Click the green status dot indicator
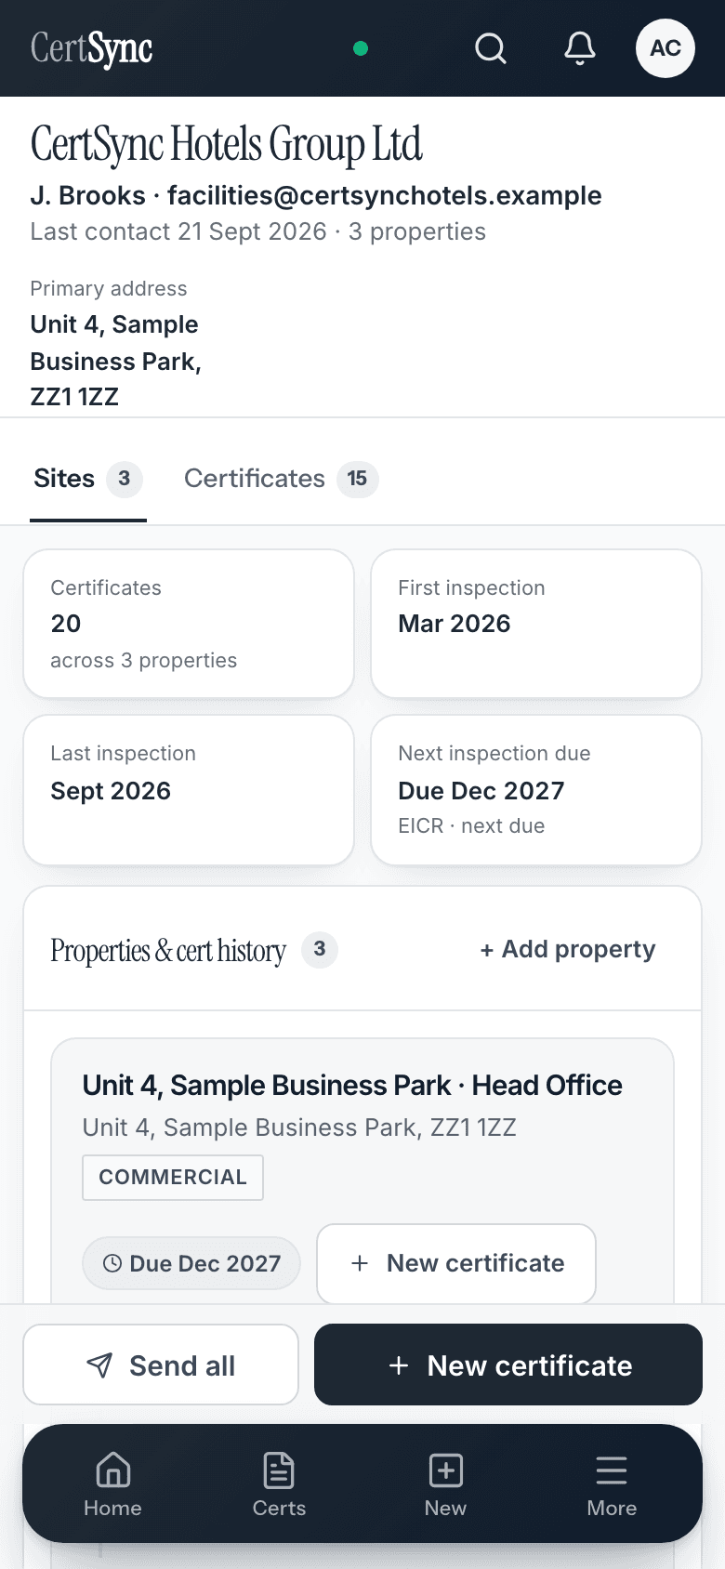This screenshot has width=725, height=1569. (x=361, y=48)
